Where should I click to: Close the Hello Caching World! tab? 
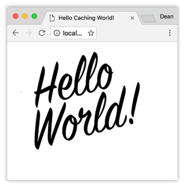[x=132, y=18]
